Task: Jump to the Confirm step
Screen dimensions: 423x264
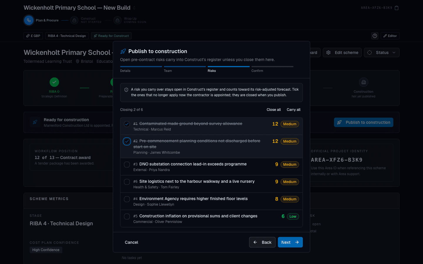Action: pos(272,69)
